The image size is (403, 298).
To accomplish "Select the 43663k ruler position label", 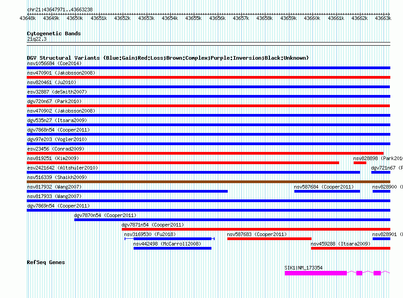I will click(383, 18).
